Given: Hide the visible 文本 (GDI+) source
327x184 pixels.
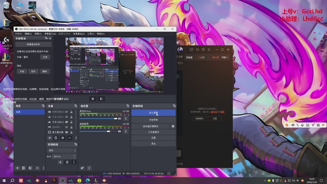Looking at the screenshot, I should point(67,122).
